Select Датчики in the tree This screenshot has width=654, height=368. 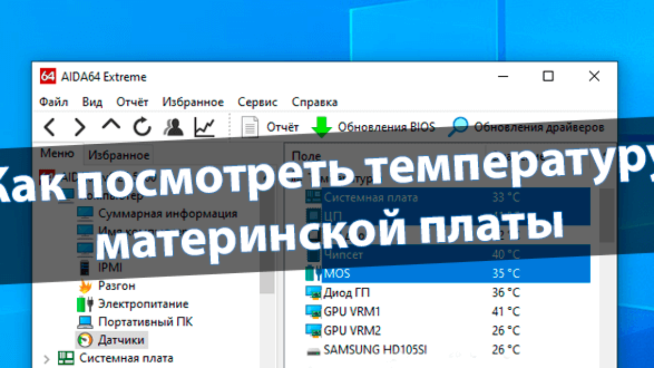[x=121, y=340]
